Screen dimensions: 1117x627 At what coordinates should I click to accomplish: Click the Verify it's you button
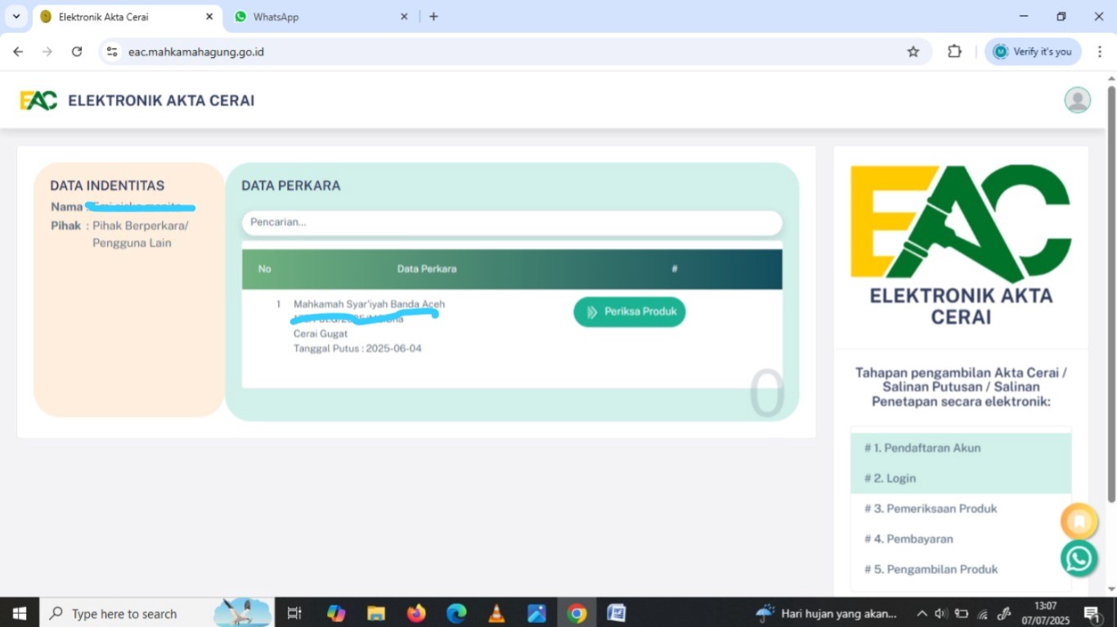(x=1033, y=52)
